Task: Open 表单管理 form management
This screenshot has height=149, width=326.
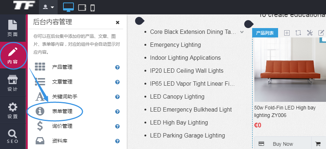Action: [62, 112]
